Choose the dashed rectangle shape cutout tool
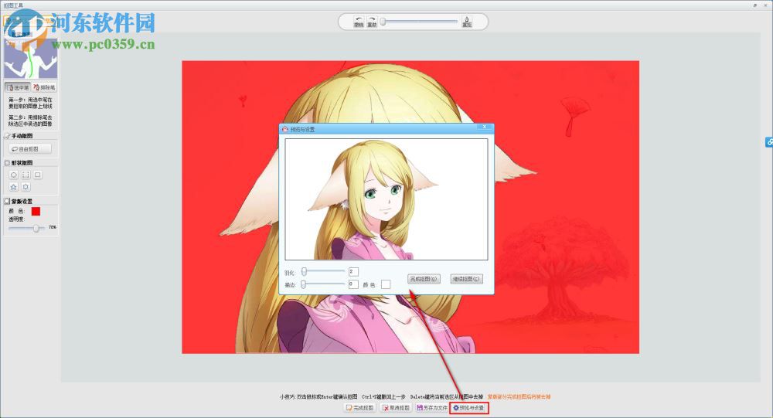Viewport: 773px width, 418px height. (26, 175)
